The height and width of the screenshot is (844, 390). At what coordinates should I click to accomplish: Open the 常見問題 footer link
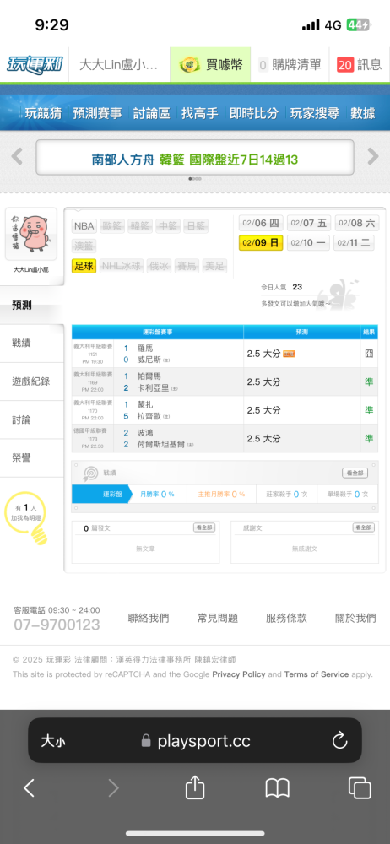tap(218, 618)
